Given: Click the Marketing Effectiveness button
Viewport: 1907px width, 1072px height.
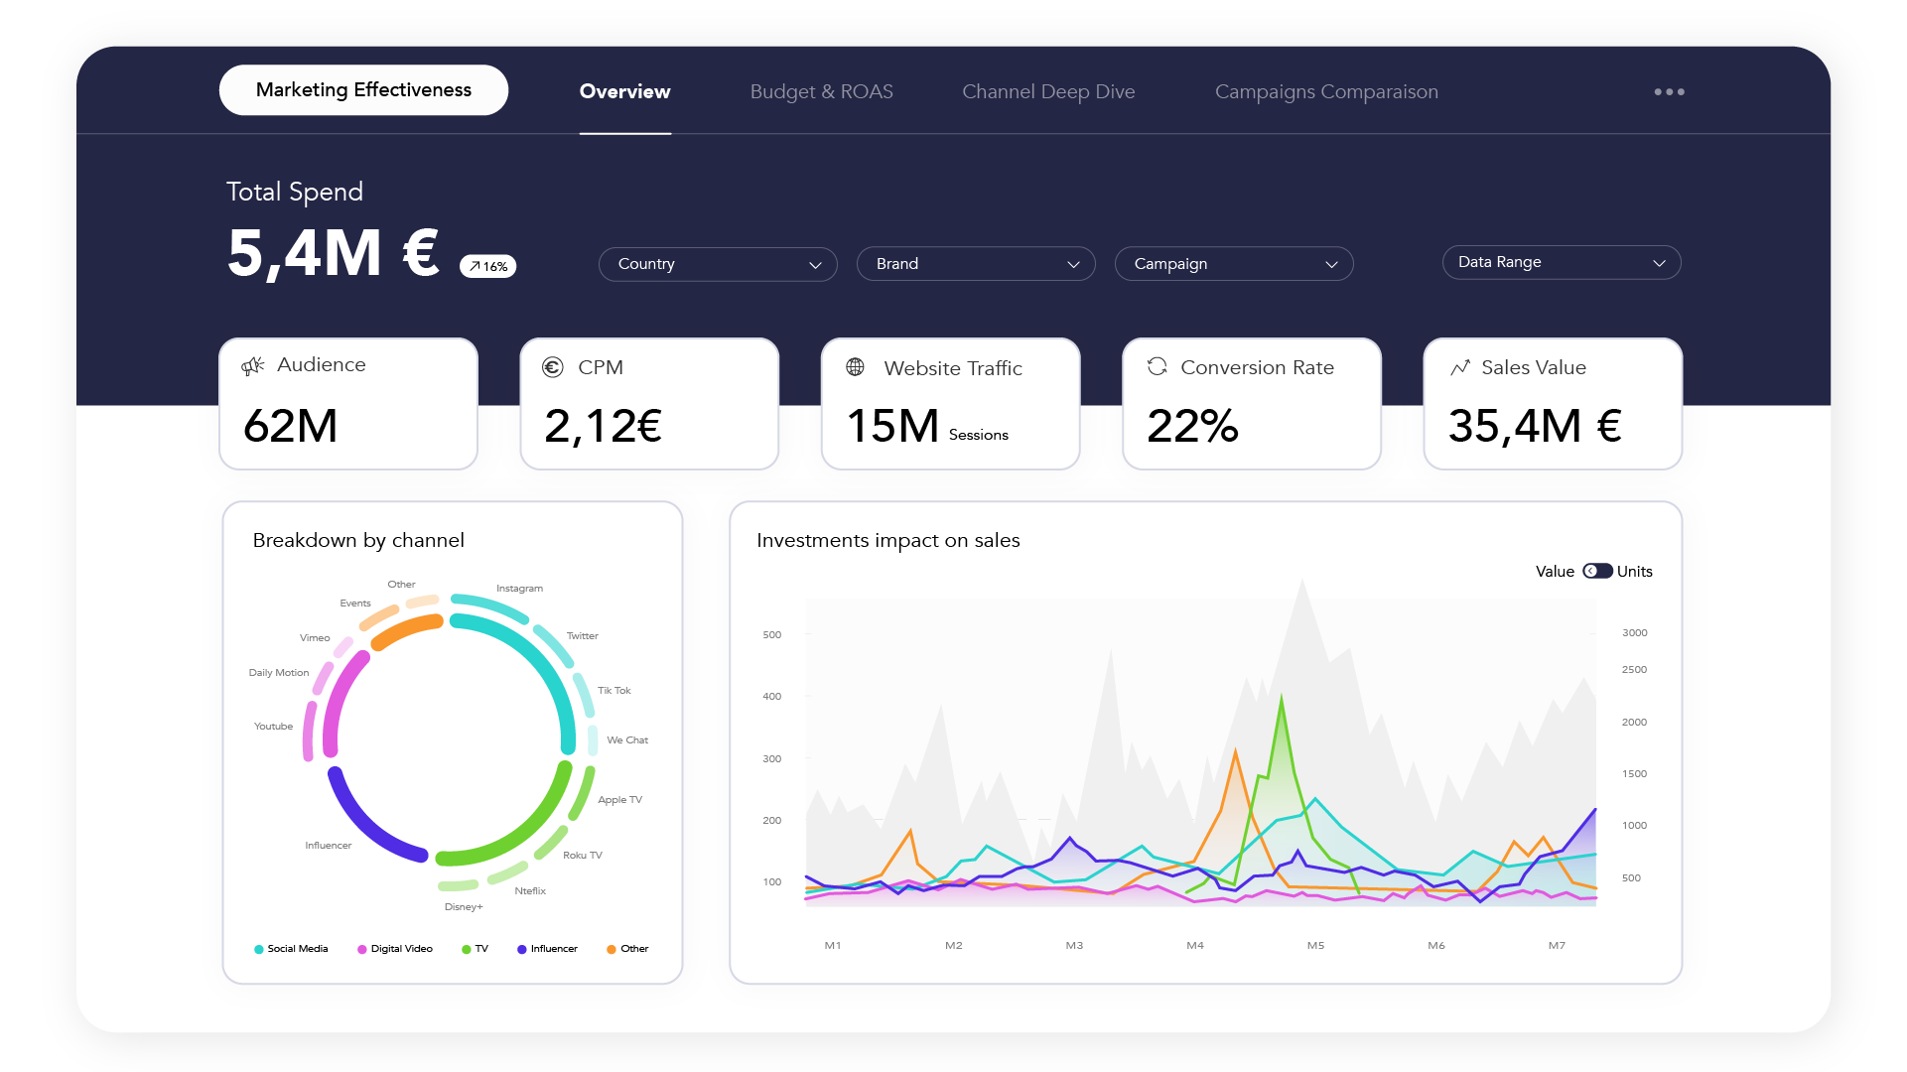Looking at the screenshot, I should (363, 89).
